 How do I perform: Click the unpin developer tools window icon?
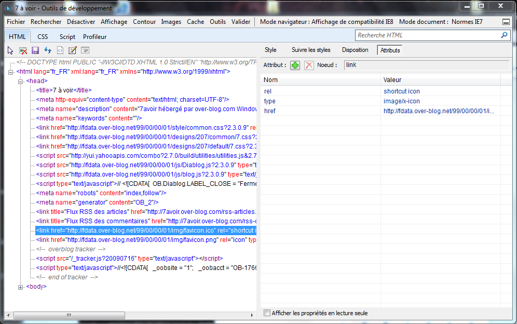(506, 22)
